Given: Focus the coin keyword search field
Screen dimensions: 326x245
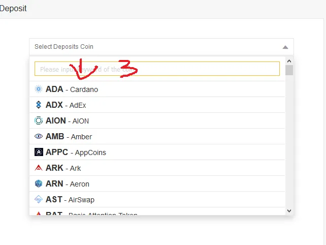Looking at the screenshot, I should click(x=157, y=69).
